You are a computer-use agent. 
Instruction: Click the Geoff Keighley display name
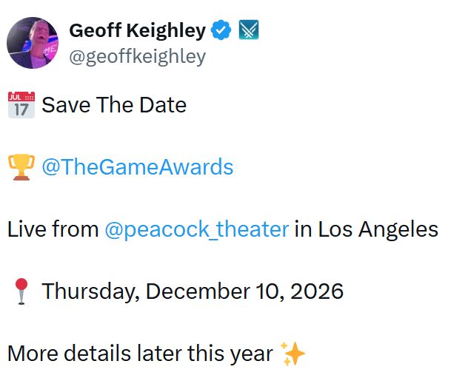(x=137, y=30)
